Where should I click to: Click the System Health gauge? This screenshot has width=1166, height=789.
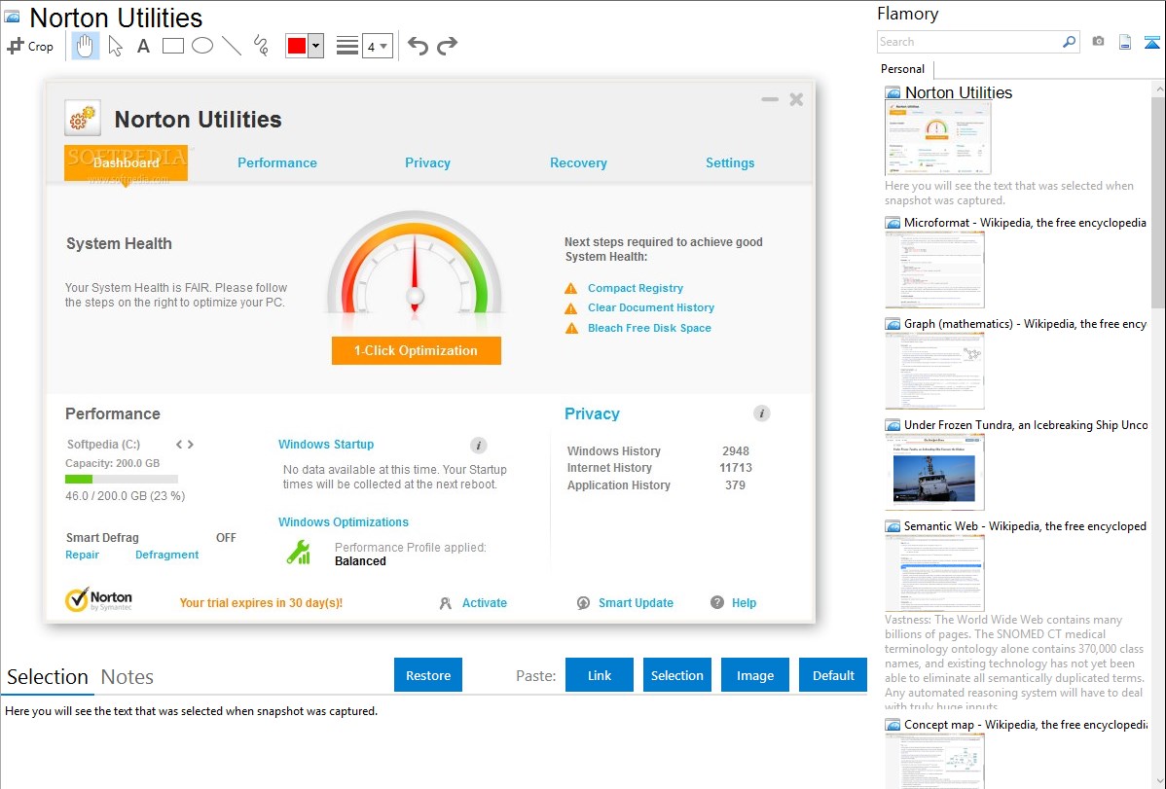415,264
